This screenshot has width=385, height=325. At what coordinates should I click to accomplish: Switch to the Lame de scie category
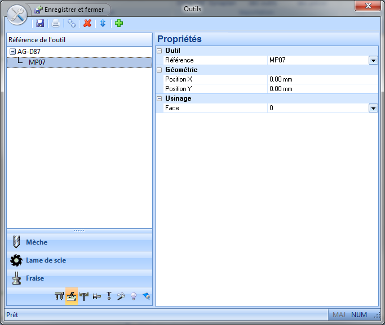point(79,260)
